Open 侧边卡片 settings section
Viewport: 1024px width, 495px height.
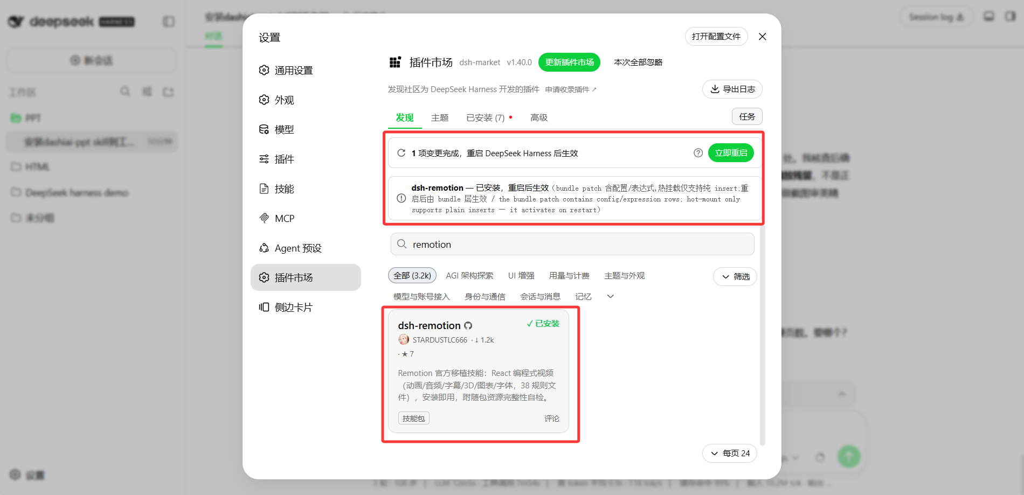pos(306,308)
